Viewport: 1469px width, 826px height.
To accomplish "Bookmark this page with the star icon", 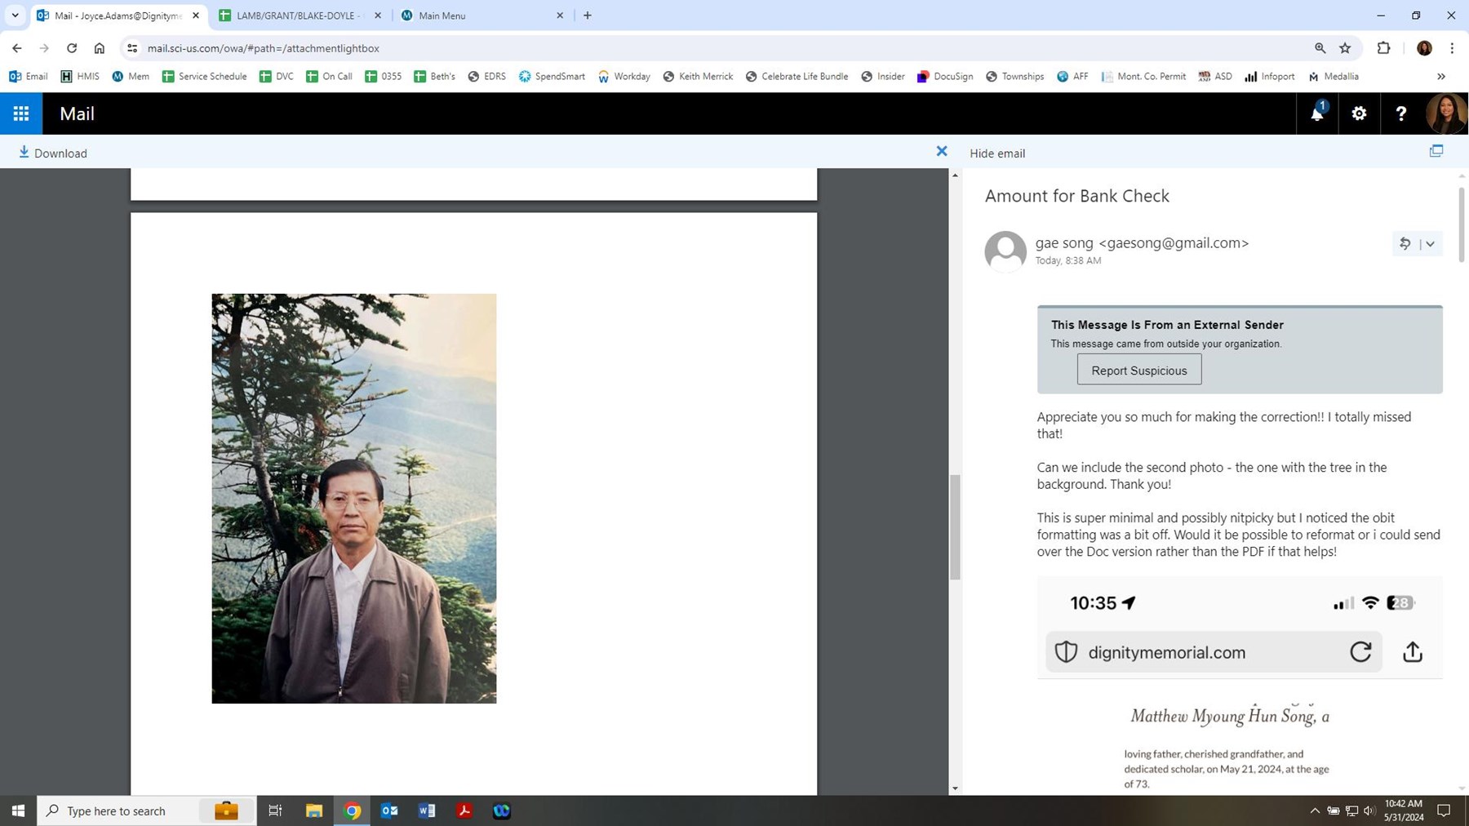I will pos(1345,48).
